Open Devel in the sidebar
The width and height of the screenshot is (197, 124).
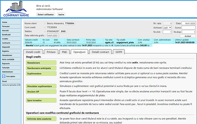4,81
